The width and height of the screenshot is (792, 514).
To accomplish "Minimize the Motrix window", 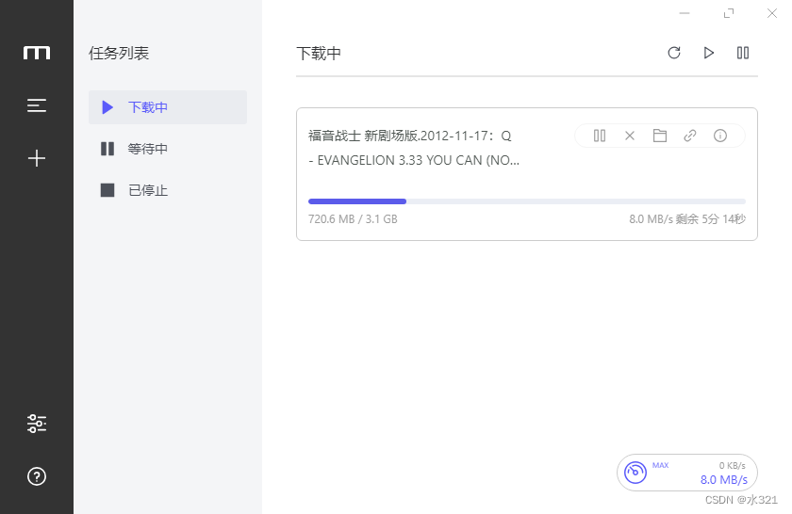I will [x=685, y=13].
